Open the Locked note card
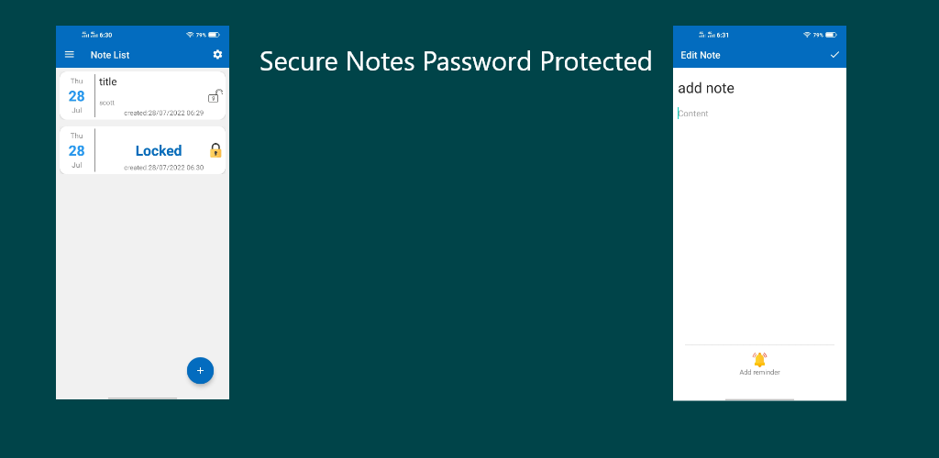Viewport: 939px width, 458px height. point(142,150)
